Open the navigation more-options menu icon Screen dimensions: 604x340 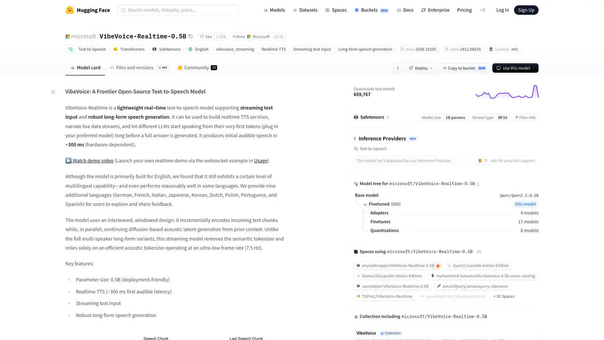[x=482, y=10]
